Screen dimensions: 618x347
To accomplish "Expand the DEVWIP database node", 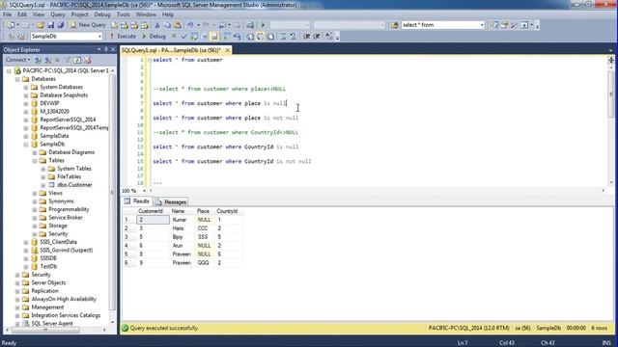I will coord(26,103).
